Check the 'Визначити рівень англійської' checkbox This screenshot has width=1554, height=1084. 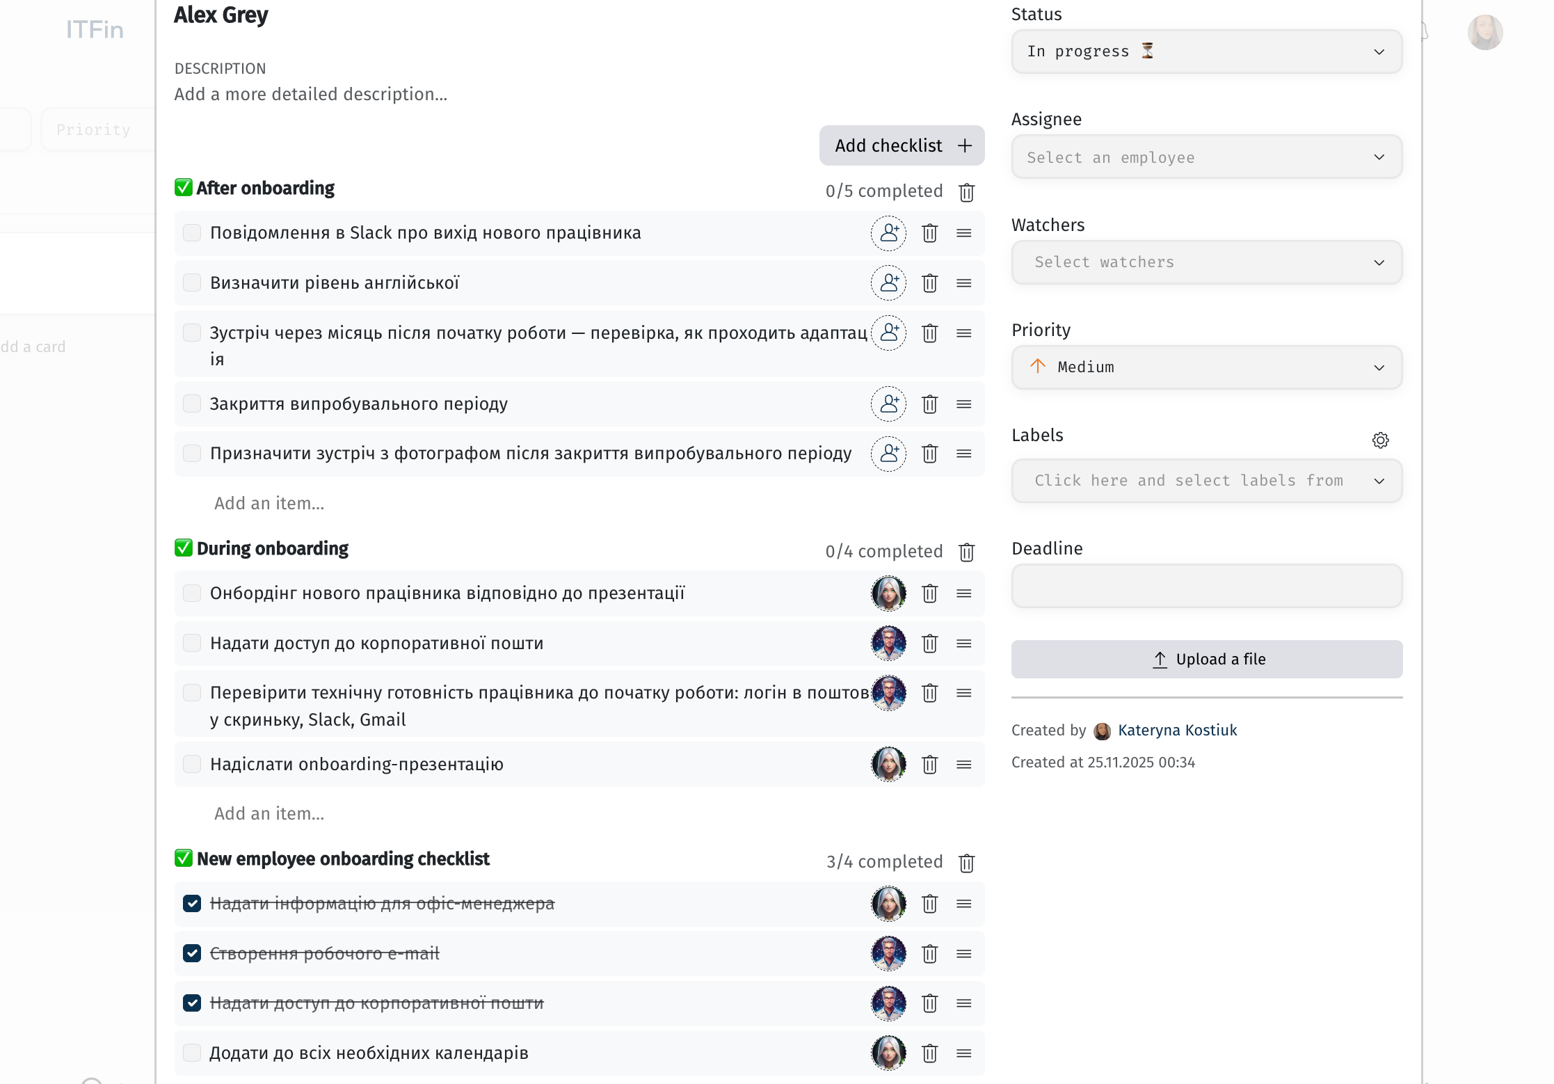(x=192, y=282)
